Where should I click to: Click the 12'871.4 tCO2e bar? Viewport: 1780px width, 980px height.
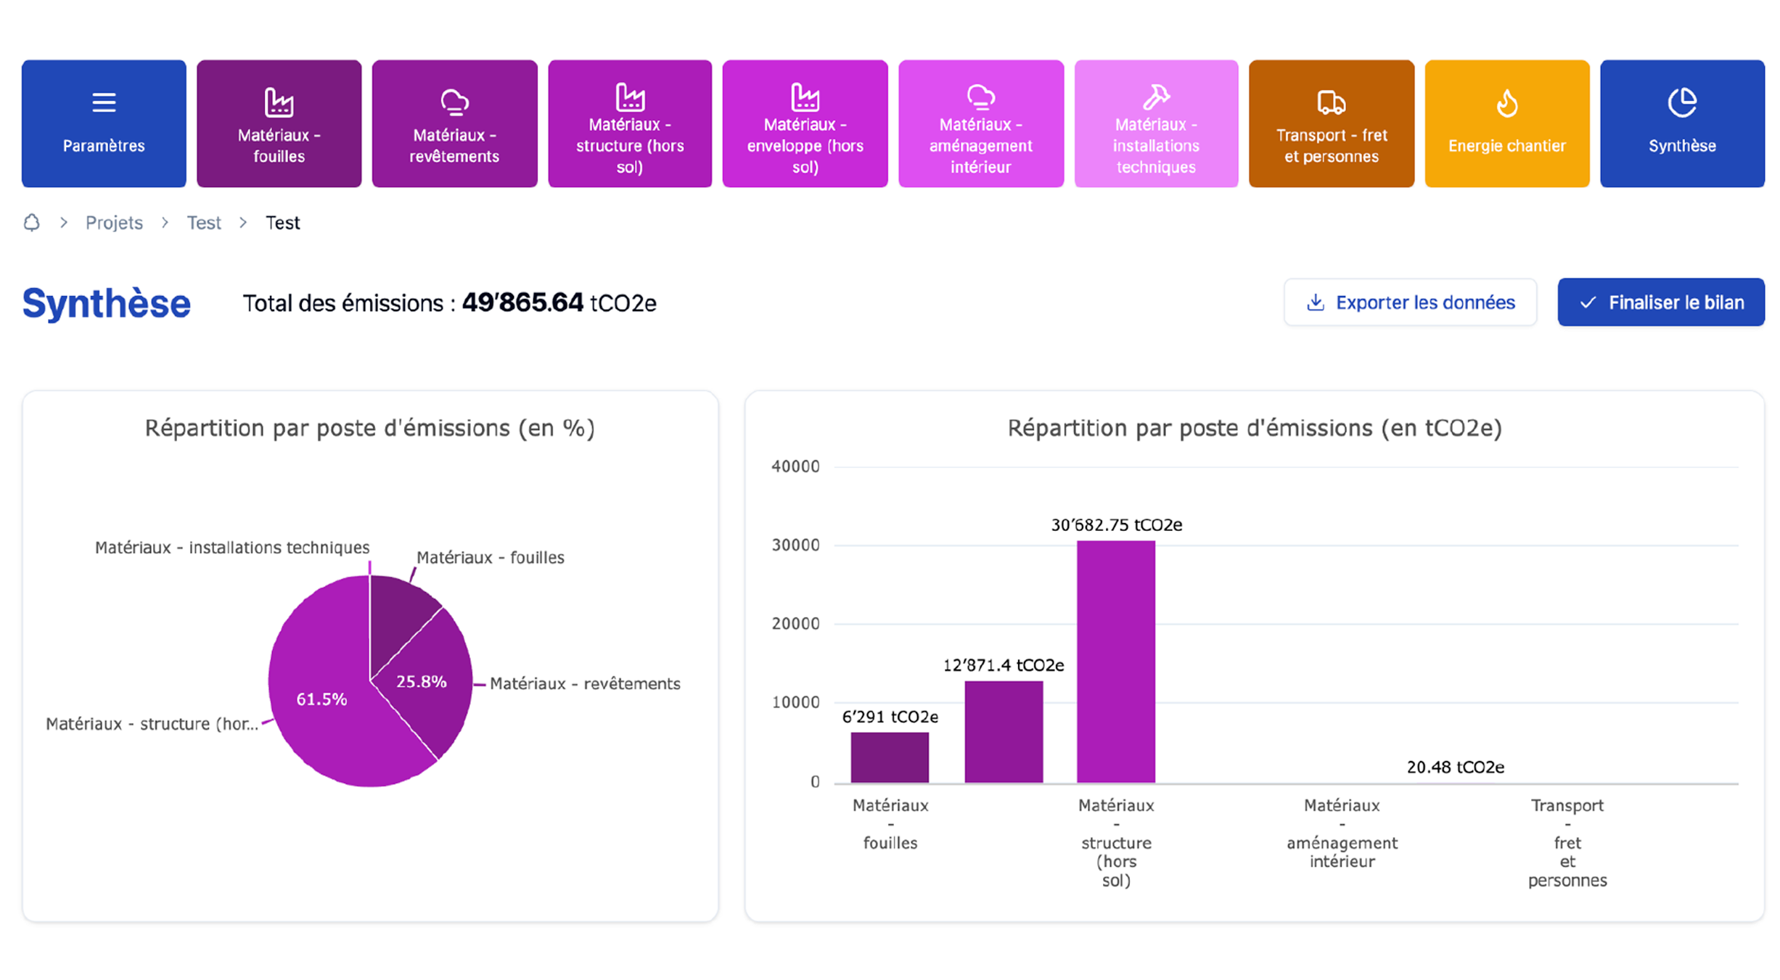[x=1004, y=732]
